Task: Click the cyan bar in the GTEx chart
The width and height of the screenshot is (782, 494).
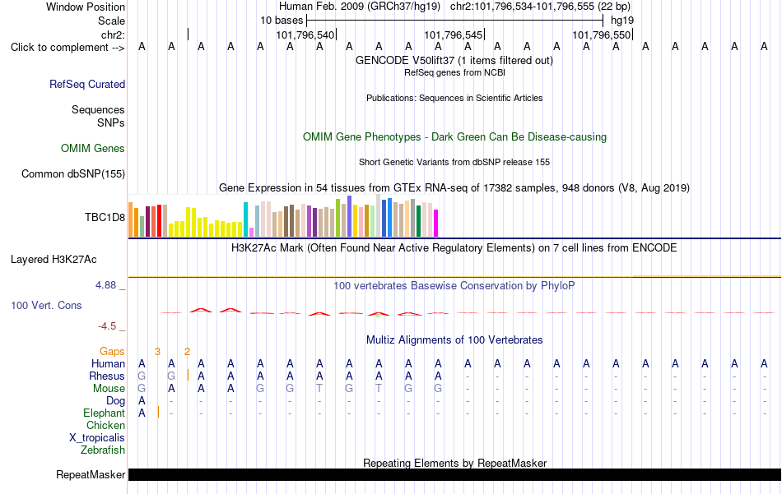Action: (x=245, y=219)
